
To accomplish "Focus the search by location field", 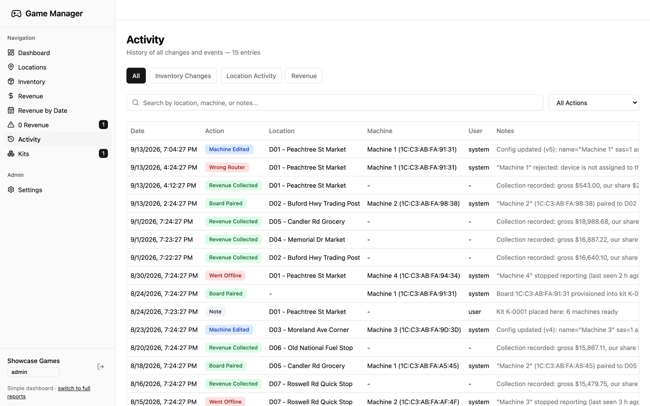I will point(335,103).
